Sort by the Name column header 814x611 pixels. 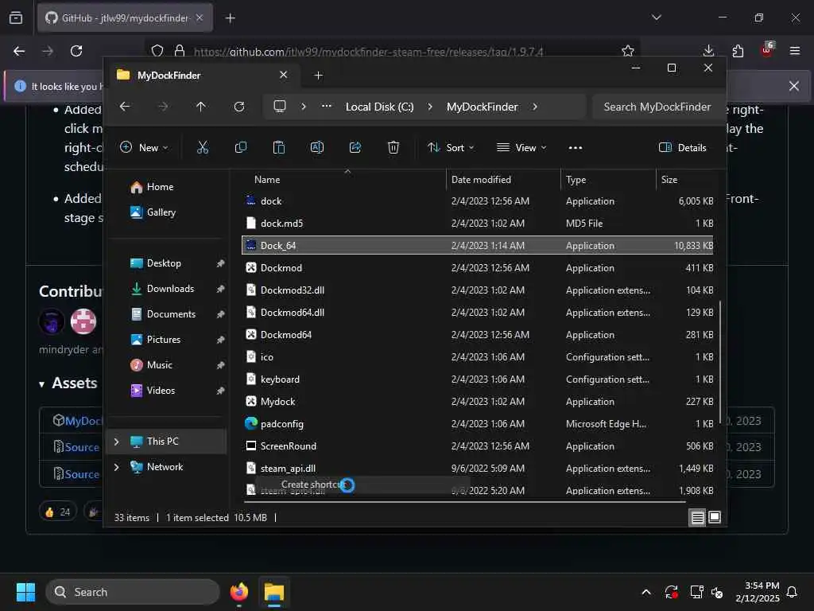click(267, 179)
